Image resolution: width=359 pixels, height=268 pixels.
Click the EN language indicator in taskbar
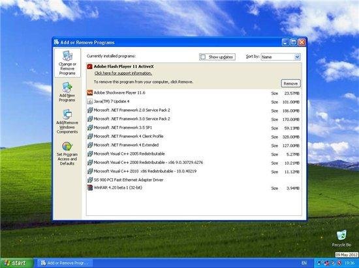click(304, 263)
